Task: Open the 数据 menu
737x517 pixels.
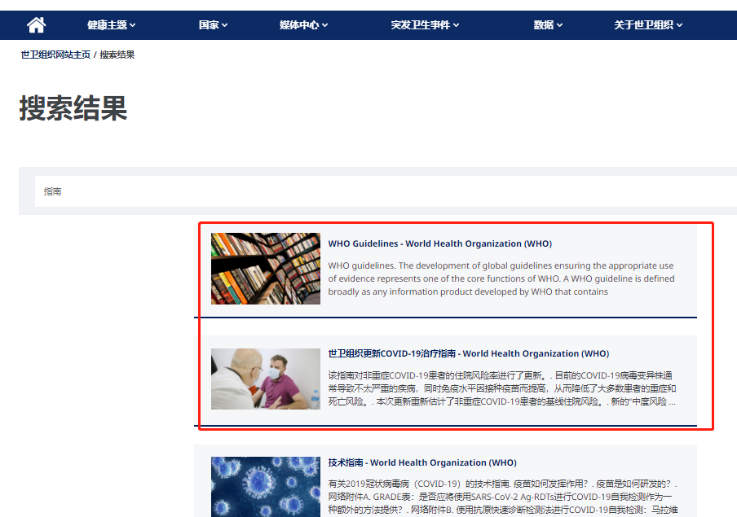Action: tap(548, 25)
